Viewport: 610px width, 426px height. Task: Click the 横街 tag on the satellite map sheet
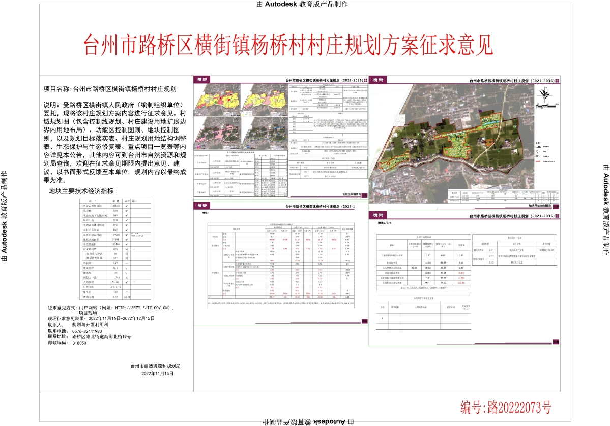coord(377,80)
